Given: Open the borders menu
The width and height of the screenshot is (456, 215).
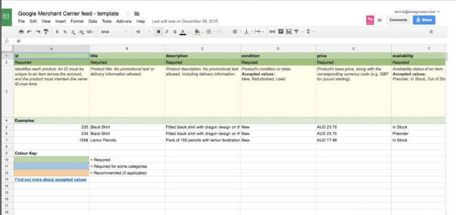Looking at the screenshot, I should click(210, 32).
